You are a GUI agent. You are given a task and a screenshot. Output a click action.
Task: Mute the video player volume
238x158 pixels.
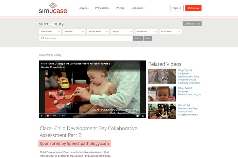pos(48,116)
